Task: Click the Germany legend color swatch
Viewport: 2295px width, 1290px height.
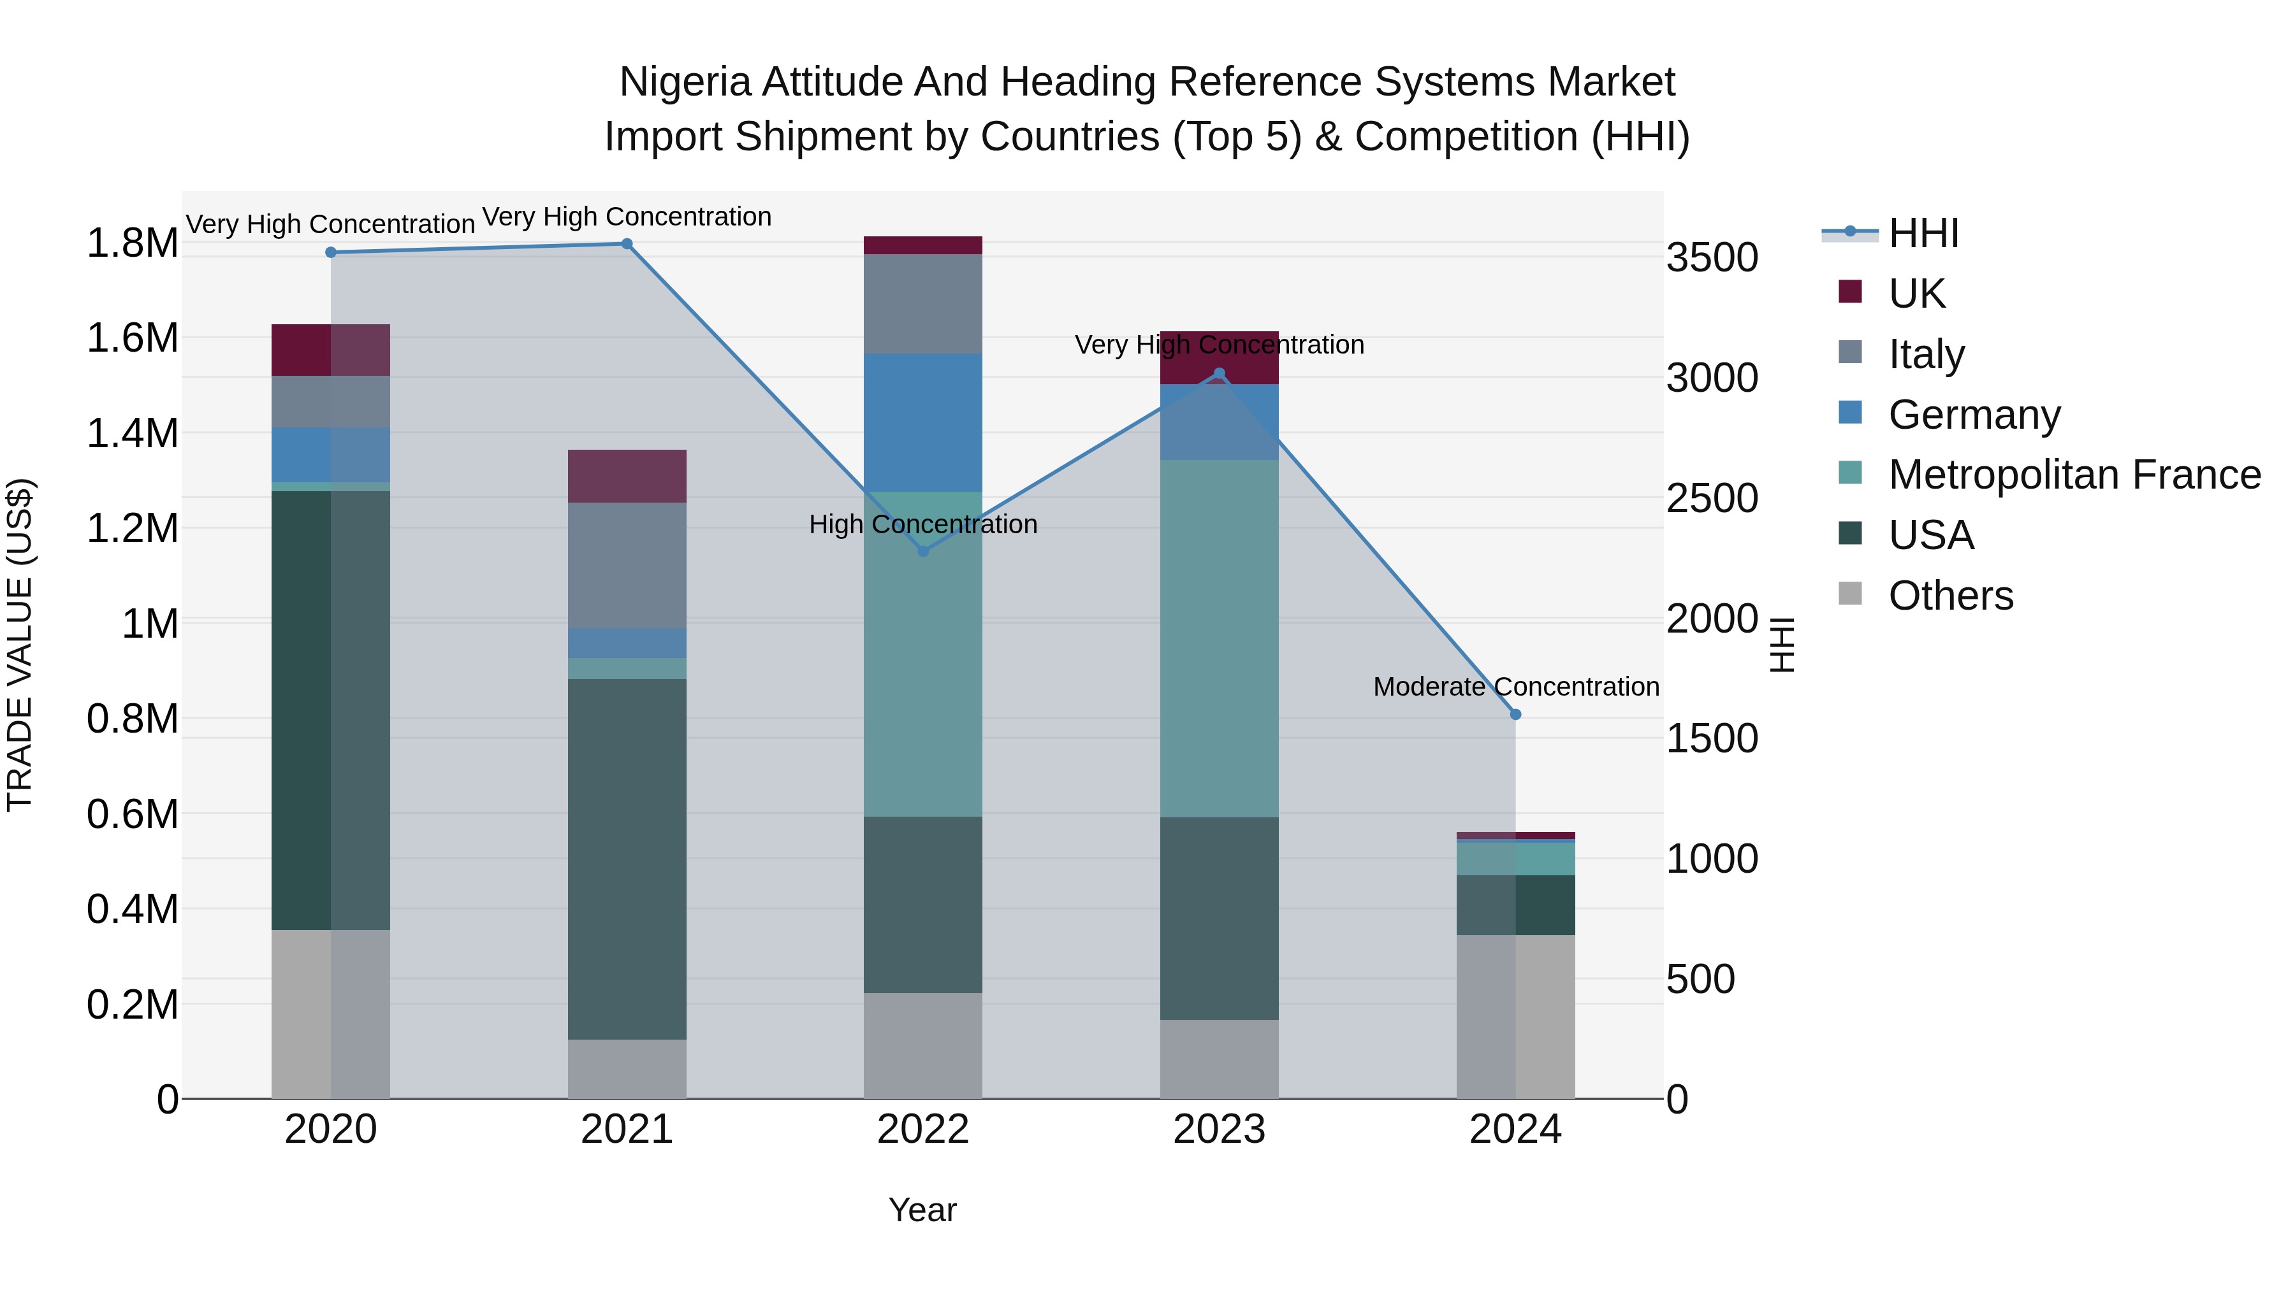Action: 1851,412
